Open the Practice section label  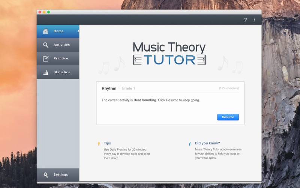click(x=61, y=58)
